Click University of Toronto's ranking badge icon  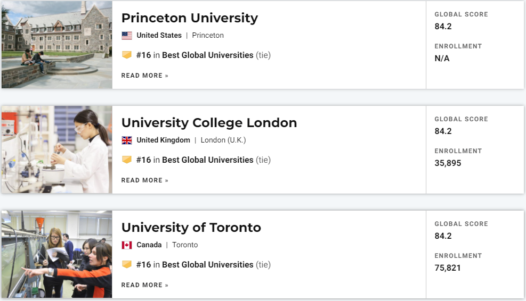click(127, 264)
